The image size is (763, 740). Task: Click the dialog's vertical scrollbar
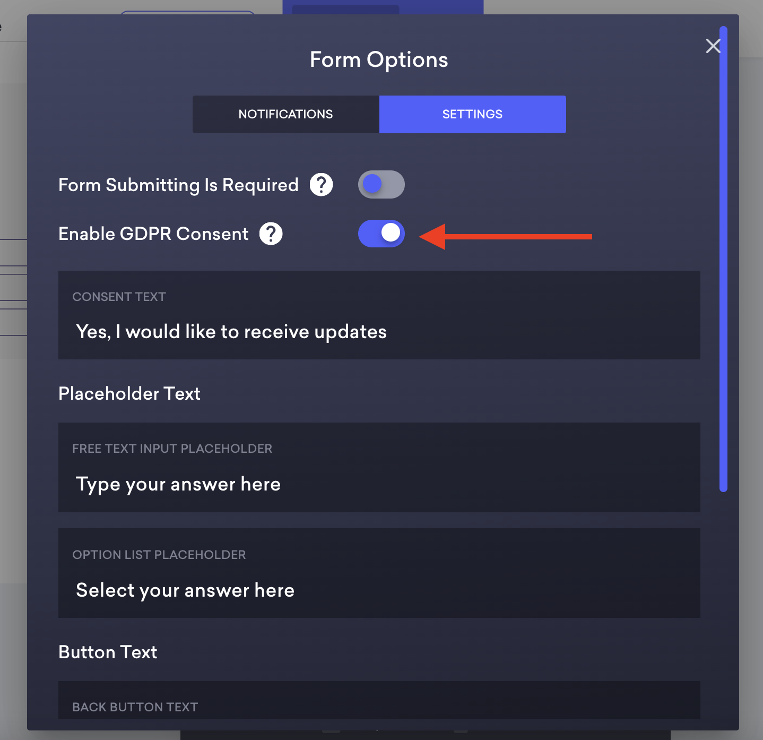click(723, 259)
